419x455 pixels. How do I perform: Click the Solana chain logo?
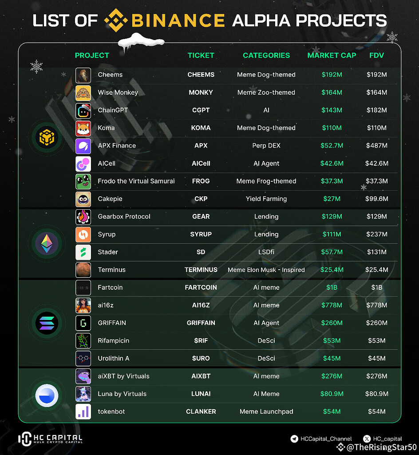point(47,323)
